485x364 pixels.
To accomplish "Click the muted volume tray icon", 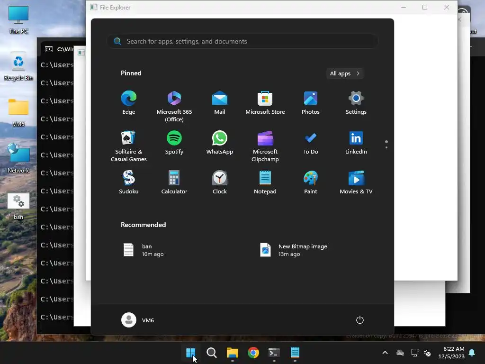I will [x=427, y=353].
